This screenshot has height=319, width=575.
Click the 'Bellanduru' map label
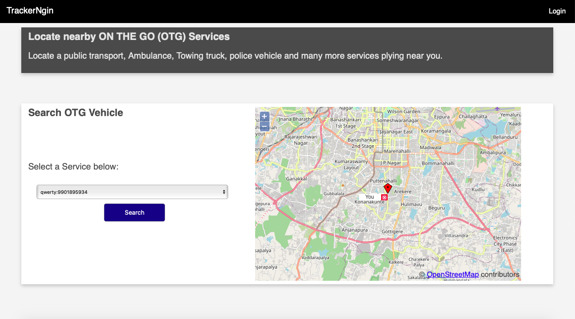click(x=505, y=137)
